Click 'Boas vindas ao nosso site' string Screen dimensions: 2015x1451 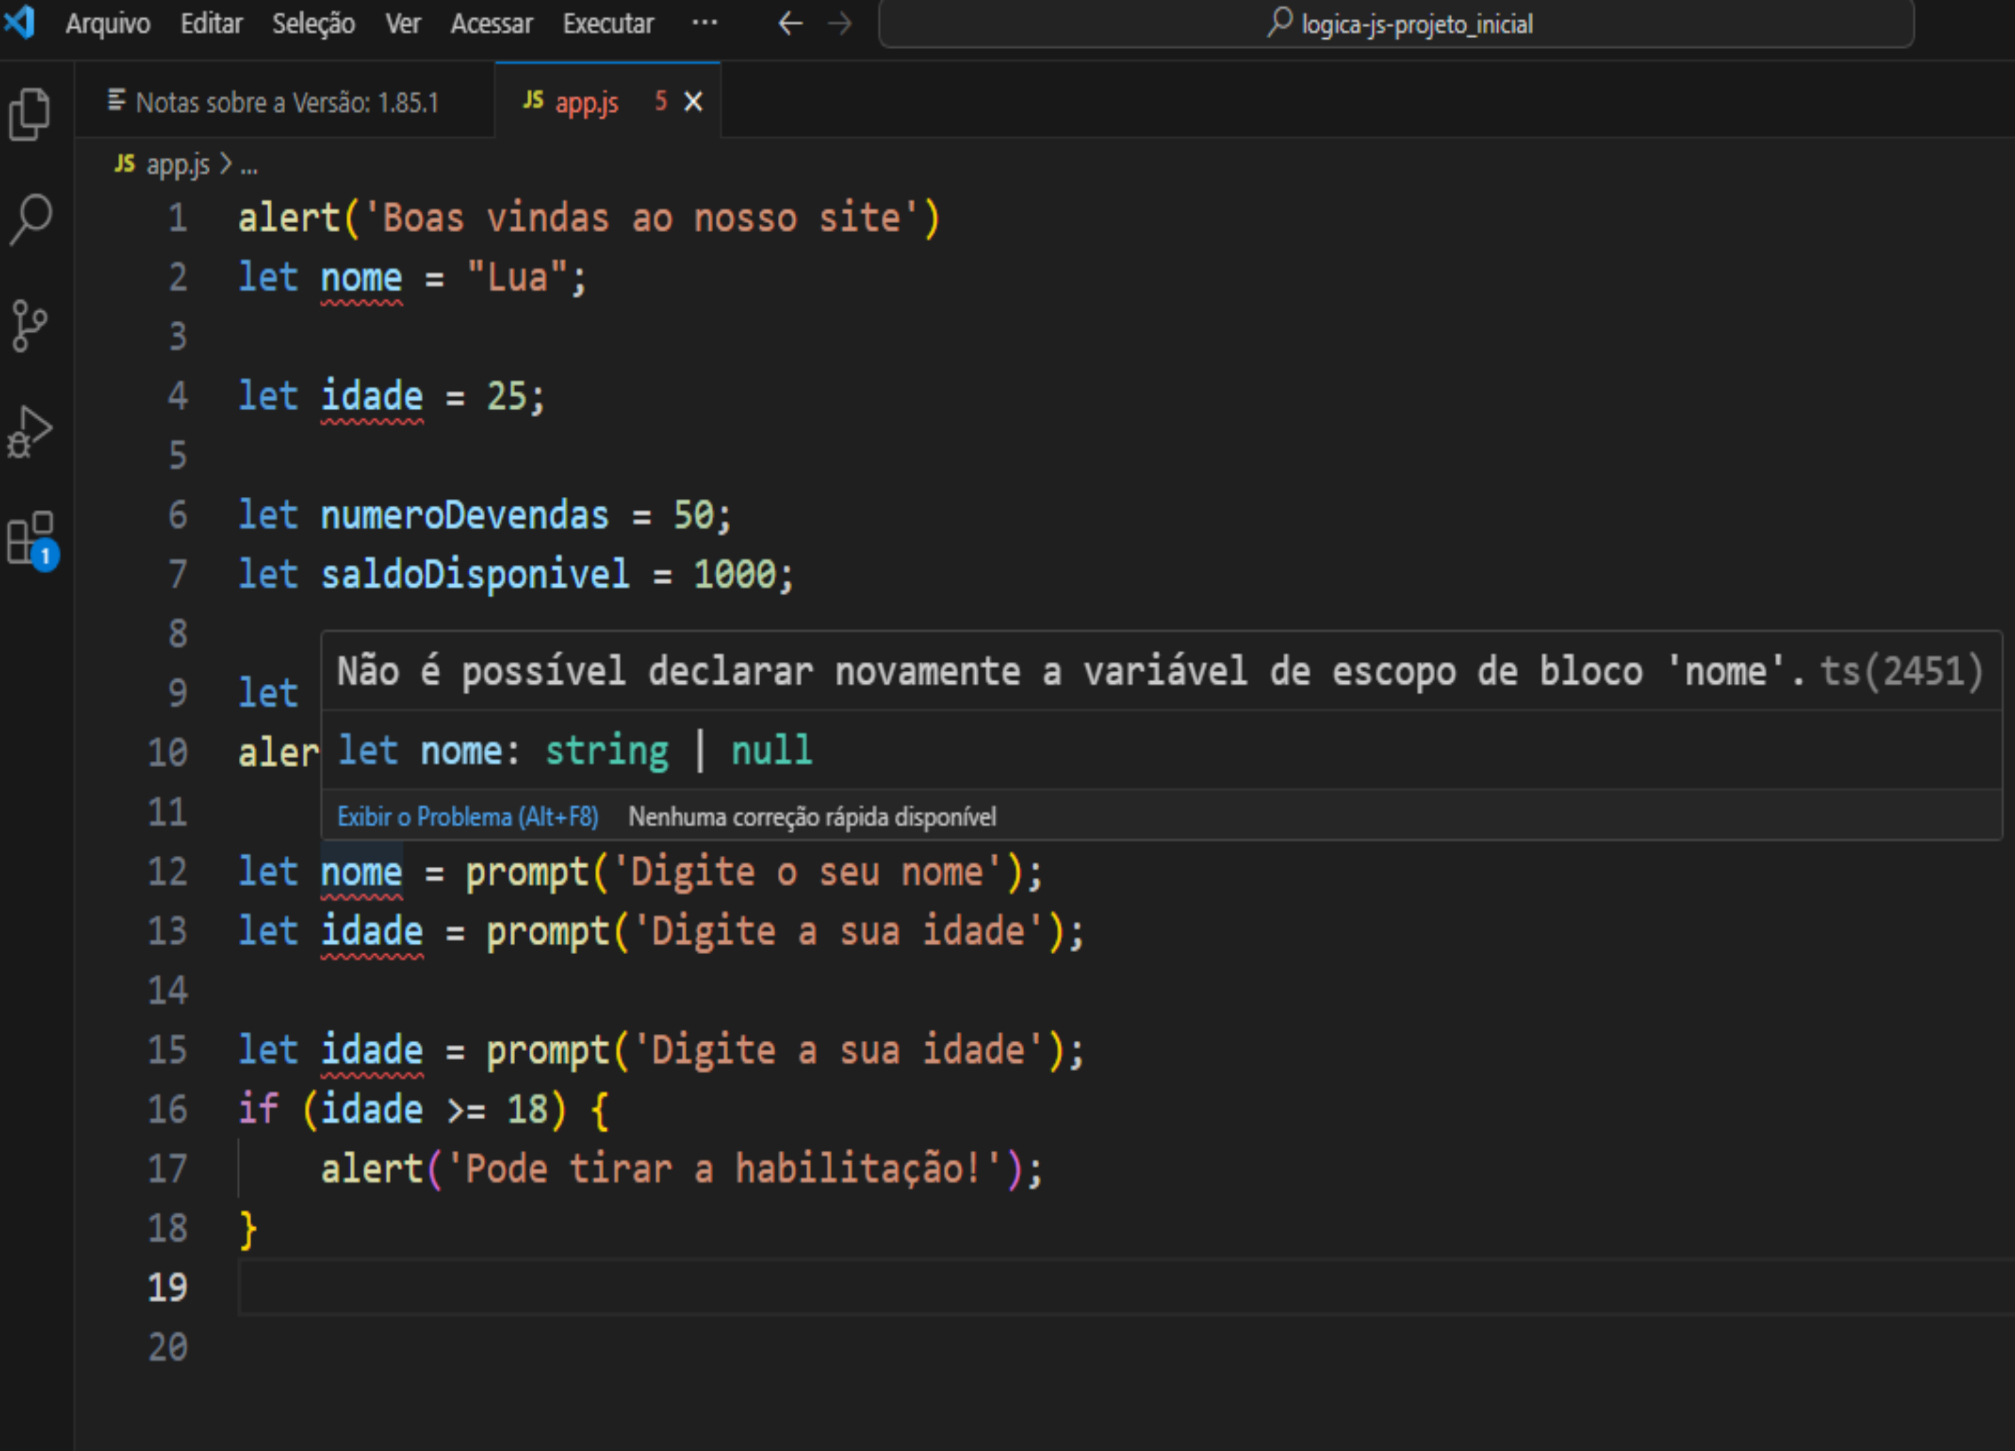(641, 218)
